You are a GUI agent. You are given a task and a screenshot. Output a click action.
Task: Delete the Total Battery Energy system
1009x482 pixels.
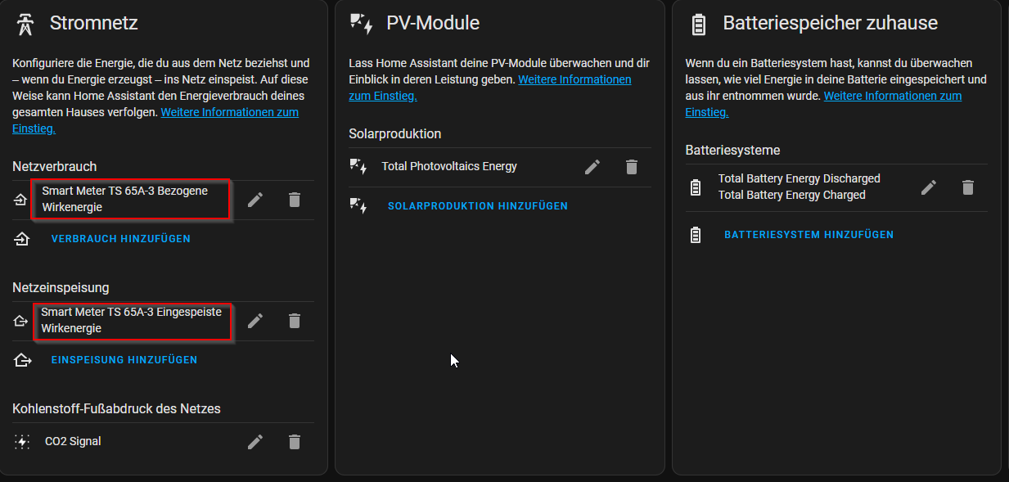pyautogui.click(x=968, y=187)
